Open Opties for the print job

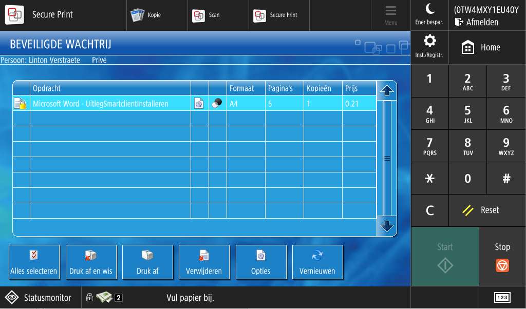click(261, 262)
